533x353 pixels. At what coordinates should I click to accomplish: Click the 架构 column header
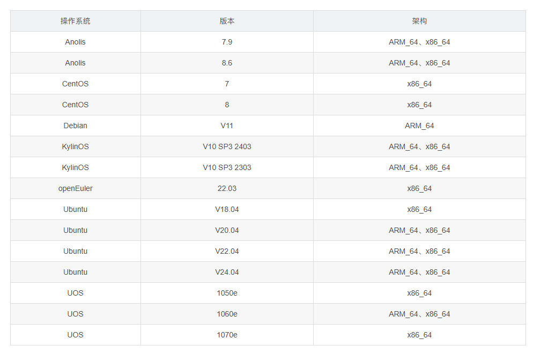click(x=419, y=21)
